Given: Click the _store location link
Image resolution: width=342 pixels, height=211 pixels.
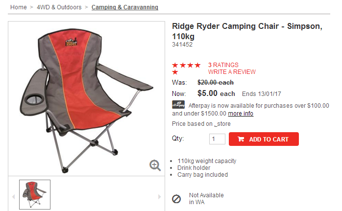Looking at the screenshot, I should tap(222, 124).
